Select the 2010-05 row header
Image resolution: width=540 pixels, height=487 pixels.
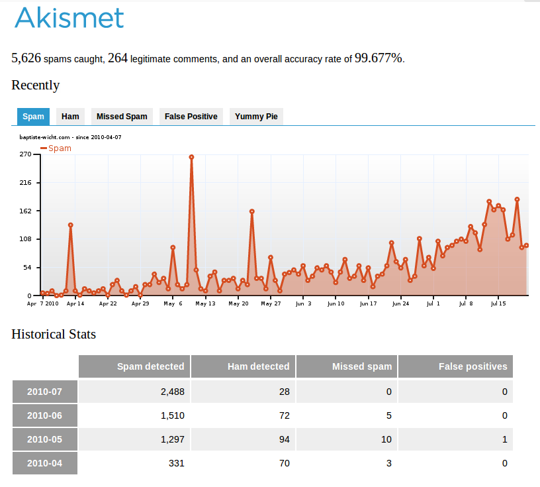(45, 439)
